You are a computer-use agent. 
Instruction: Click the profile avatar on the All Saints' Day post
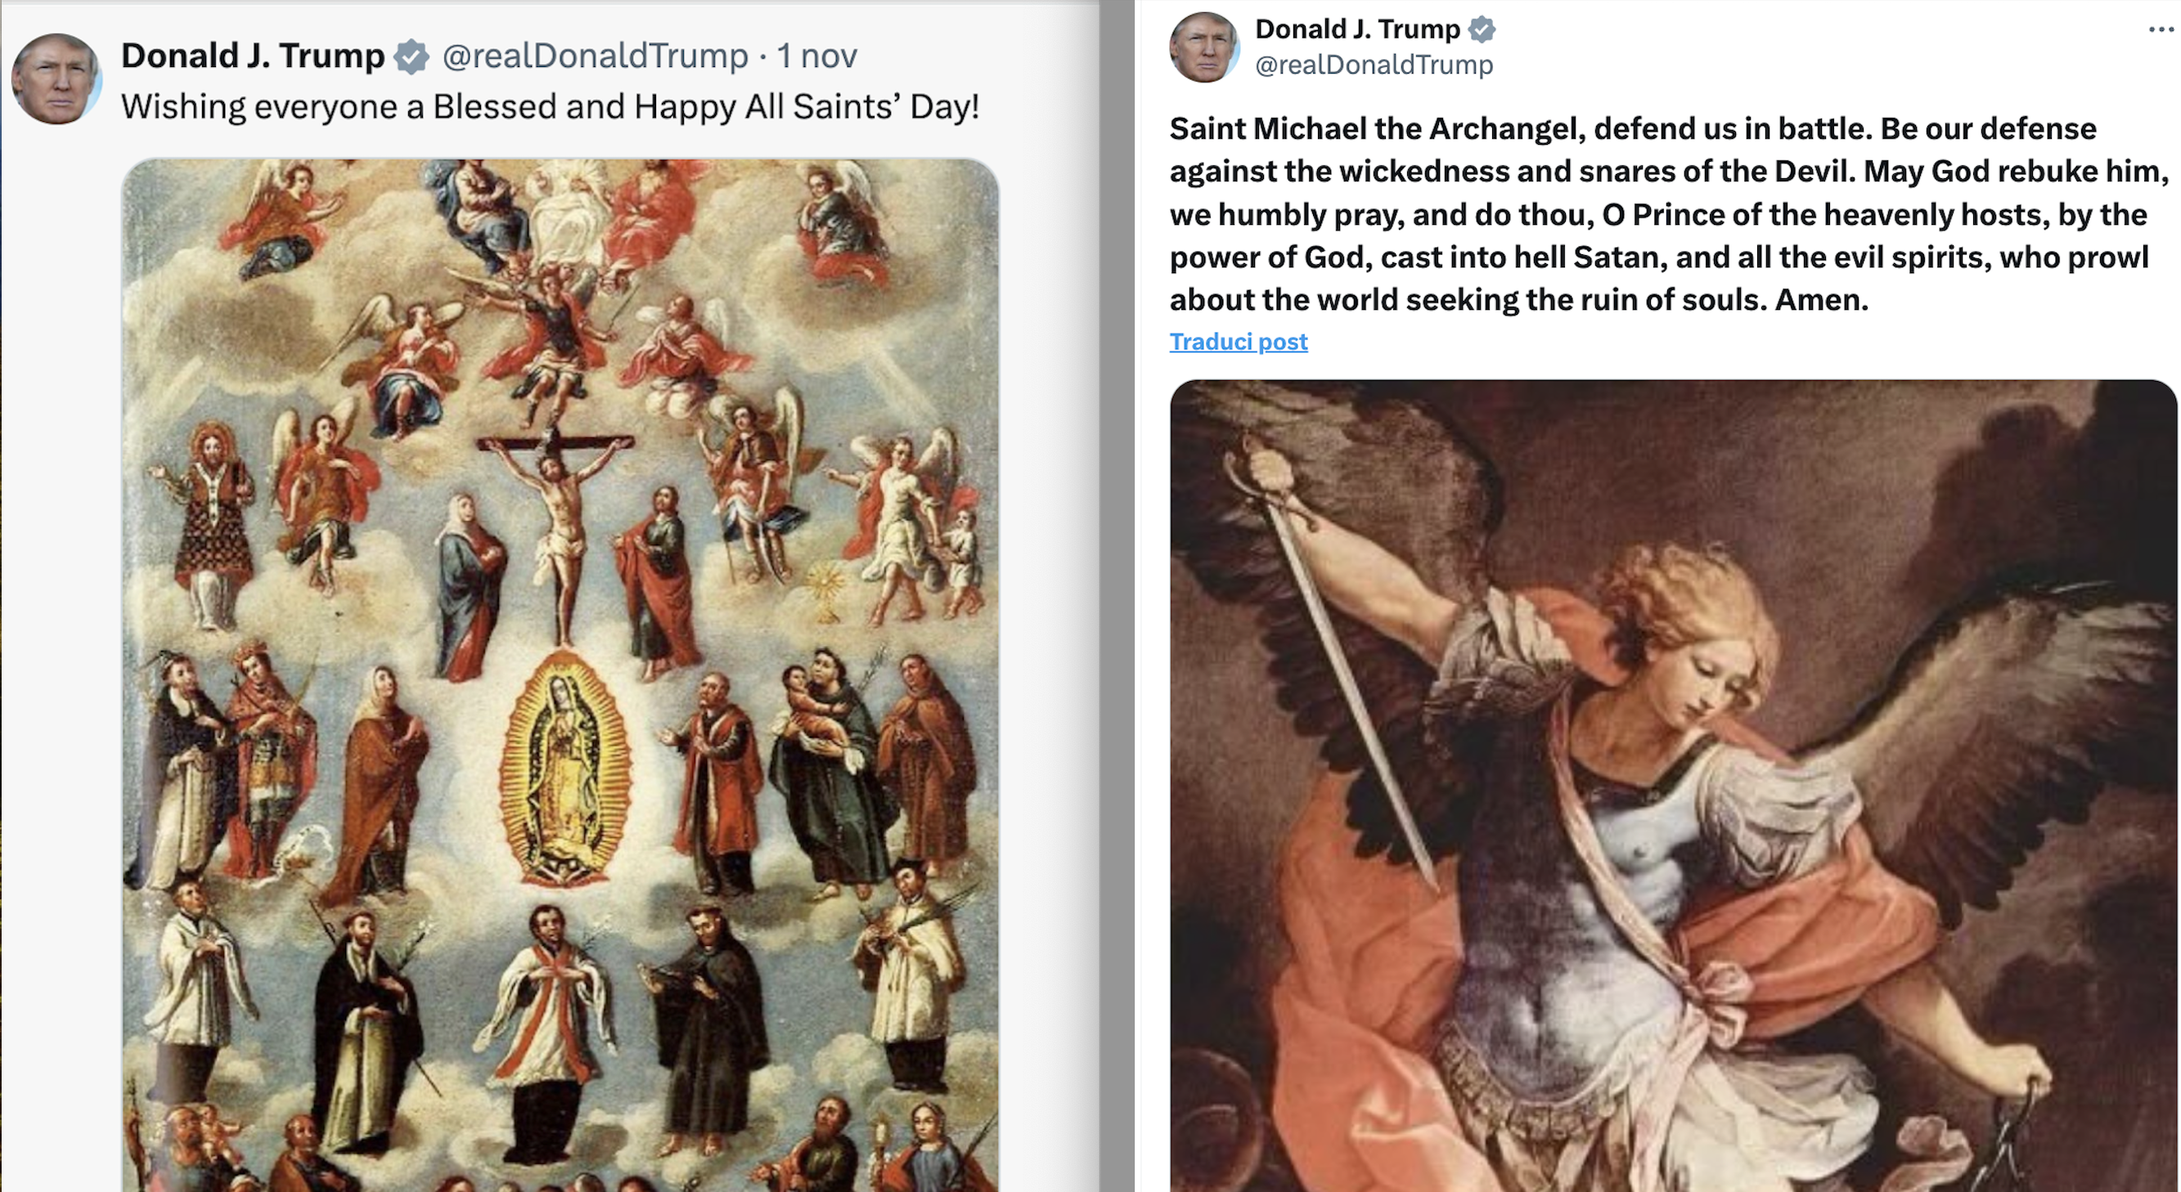point(56,78)
